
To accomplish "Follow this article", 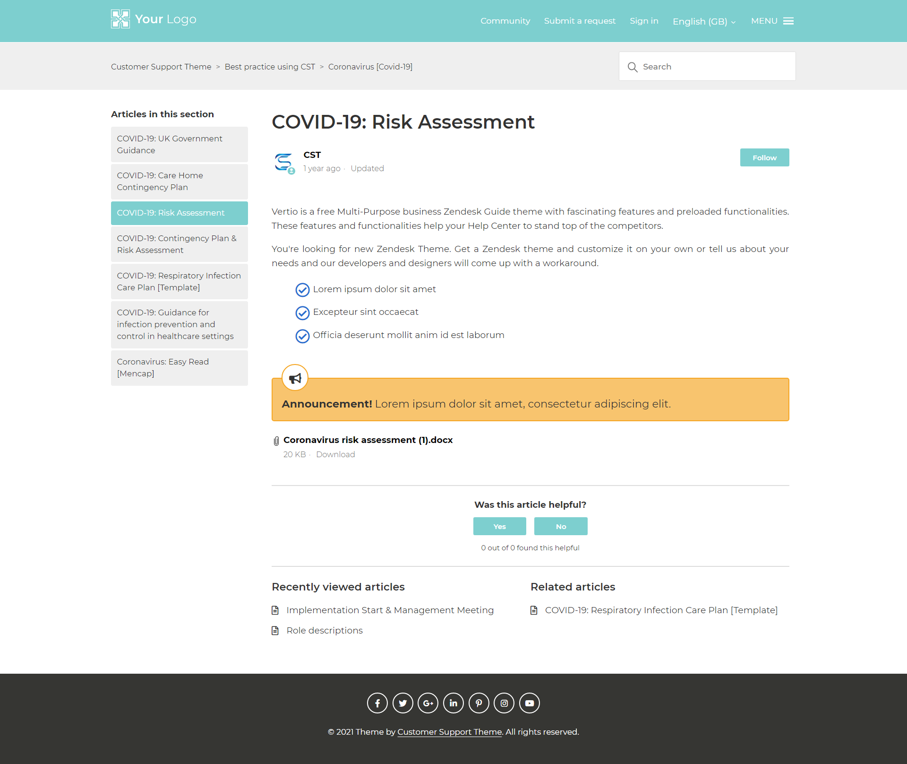I will click(764, 157).
